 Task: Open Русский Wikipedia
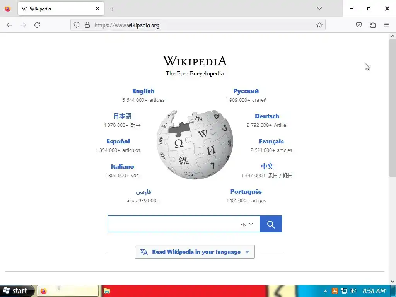tap(246, 91)
